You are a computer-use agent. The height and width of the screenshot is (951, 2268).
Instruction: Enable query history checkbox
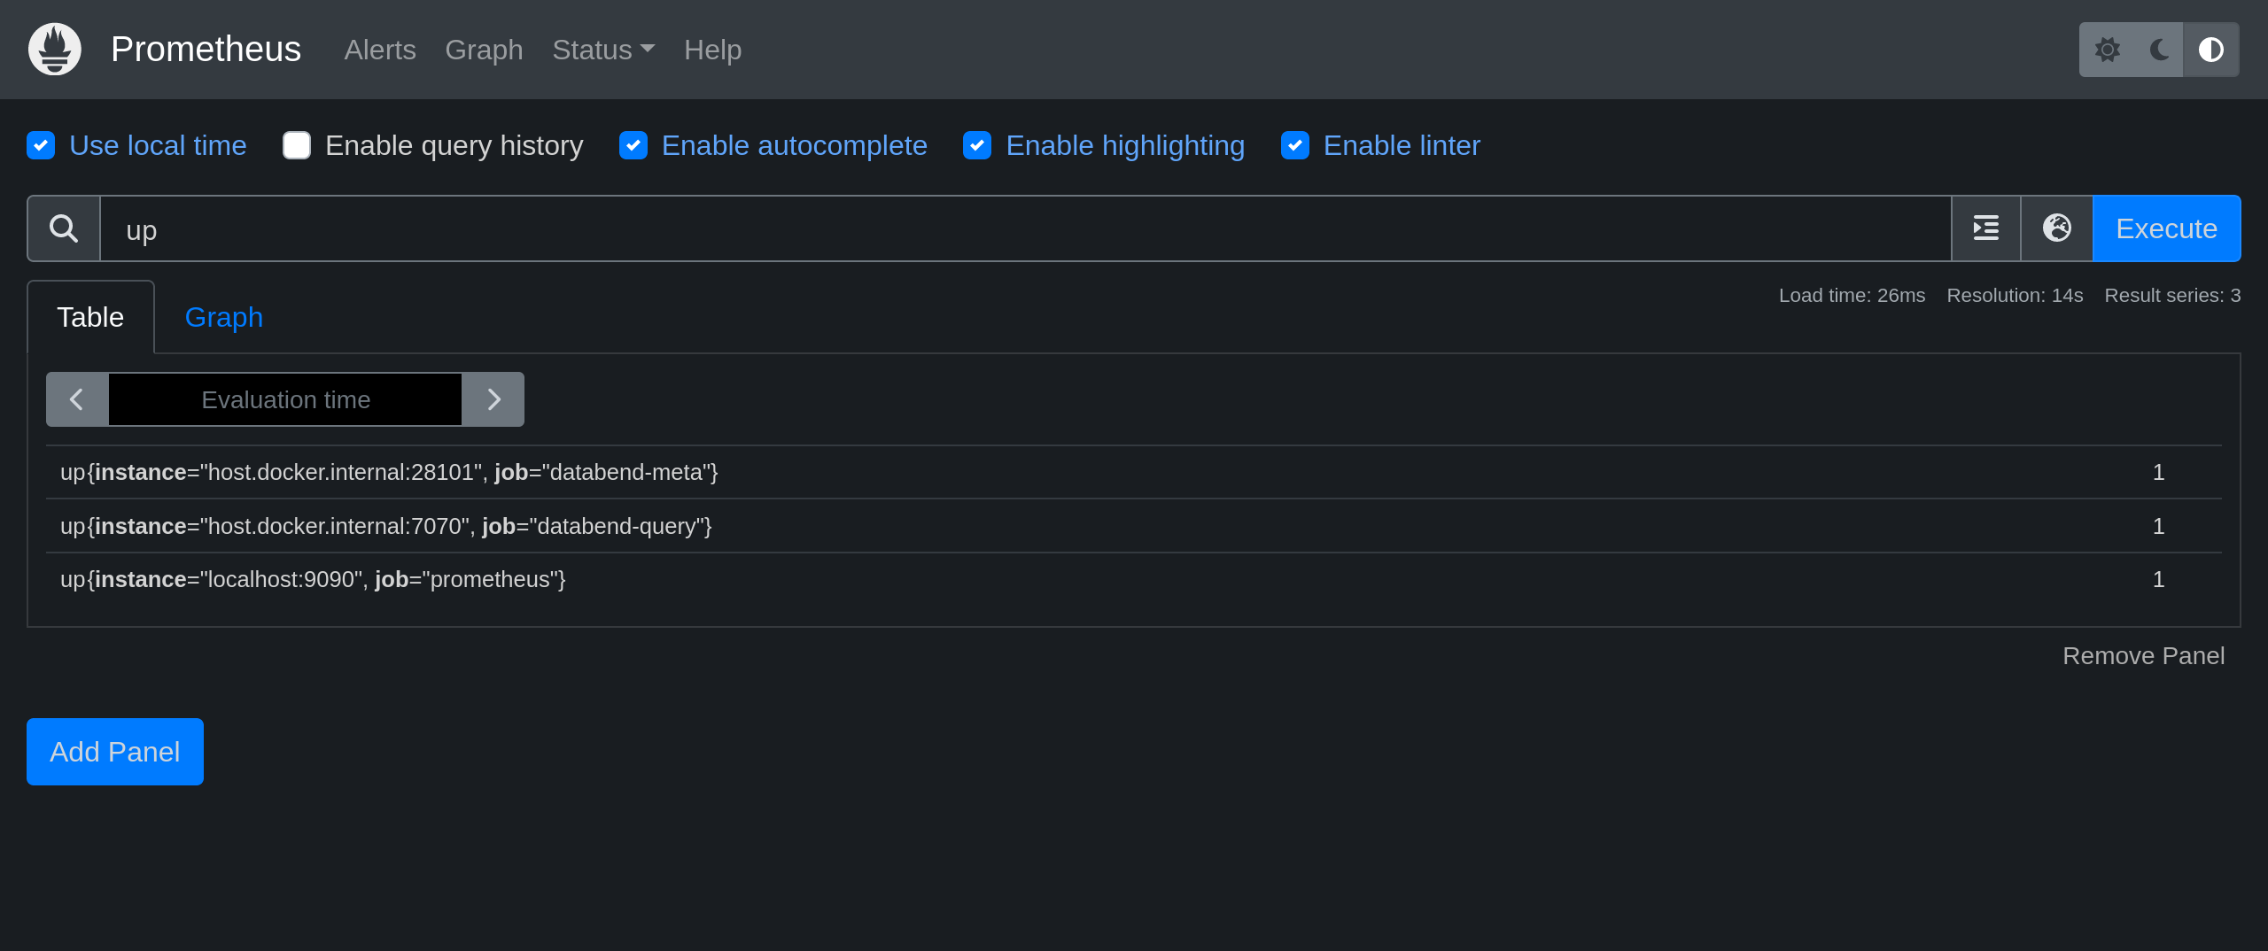click(297, 145)
